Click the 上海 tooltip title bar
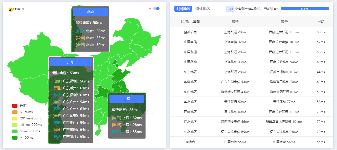The width and height of the screenshot is (337, 150). pyautogui.click(x=127, y=99)
